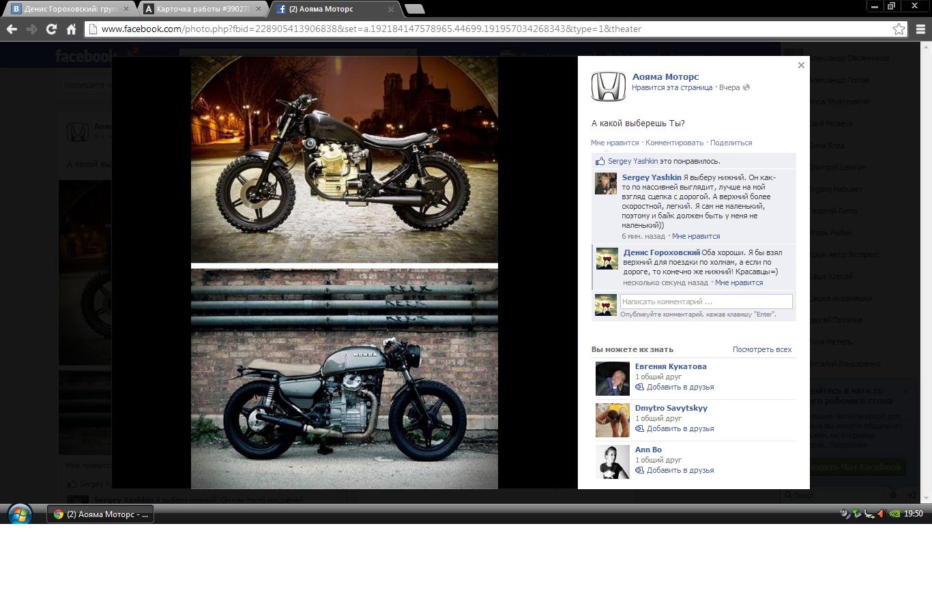Click the grey round speaker tray icon

coord(845,514)
